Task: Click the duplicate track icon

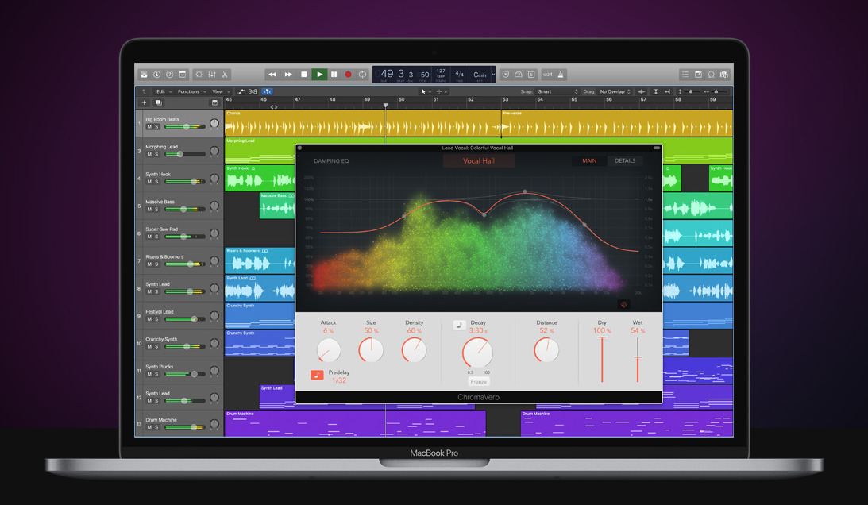Action: [x=158, y=102]
